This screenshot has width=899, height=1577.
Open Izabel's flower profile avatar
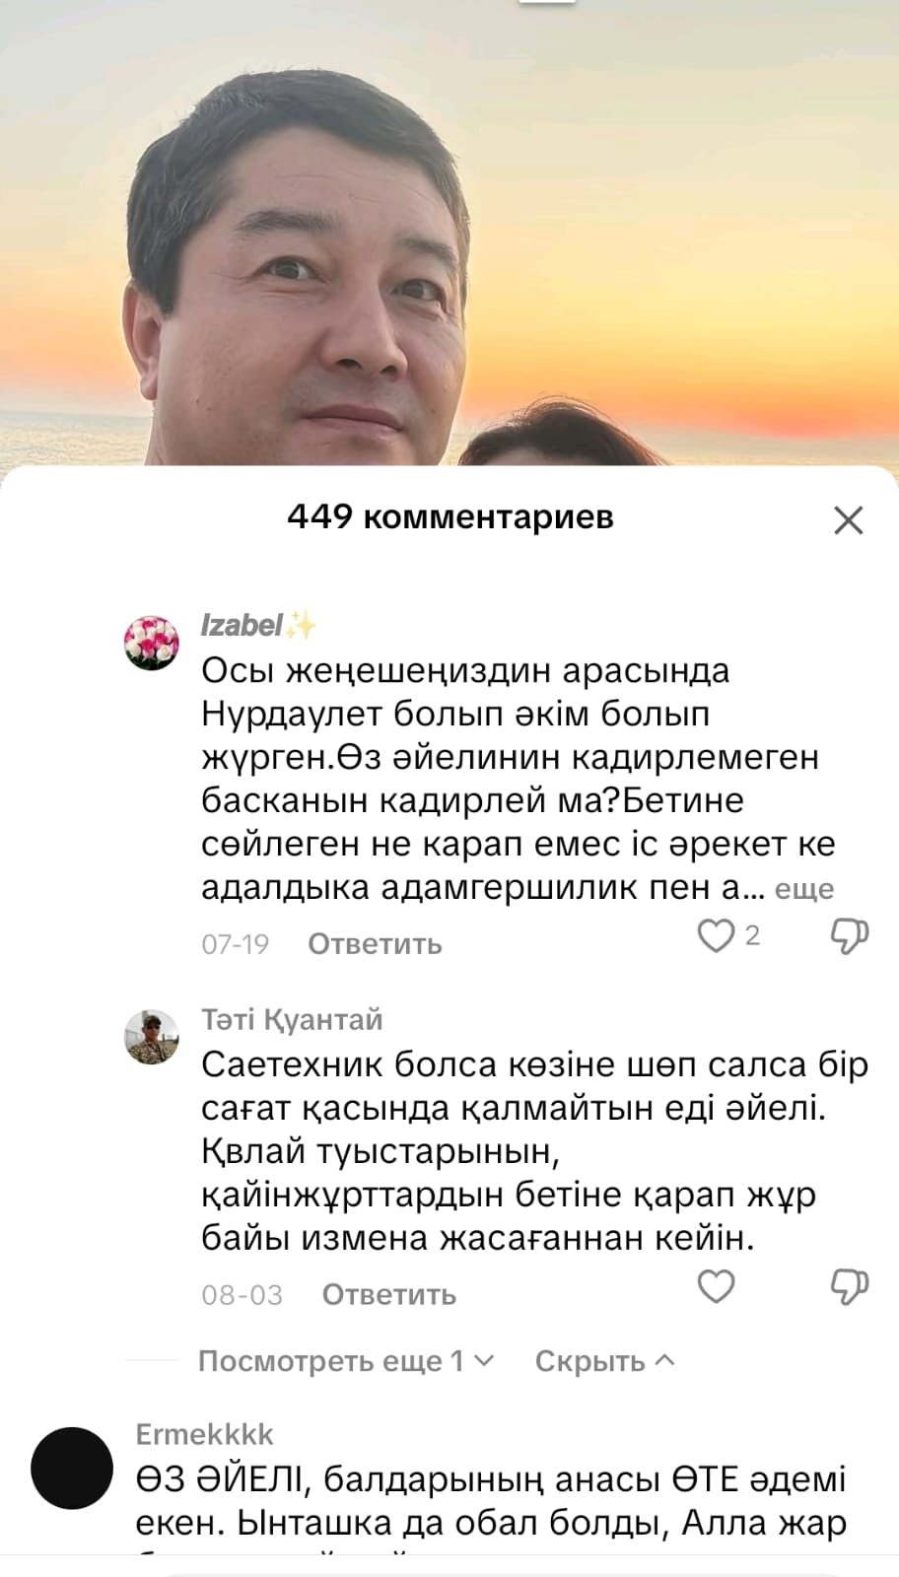click(152, 643)
